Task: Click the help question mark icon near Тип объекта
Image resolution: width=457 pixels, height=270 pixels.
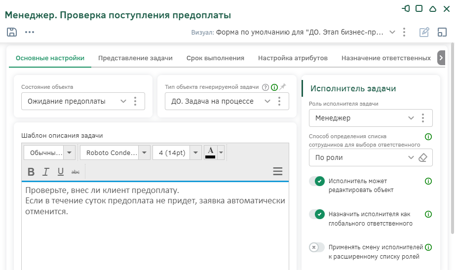Action: click(265, 87)
